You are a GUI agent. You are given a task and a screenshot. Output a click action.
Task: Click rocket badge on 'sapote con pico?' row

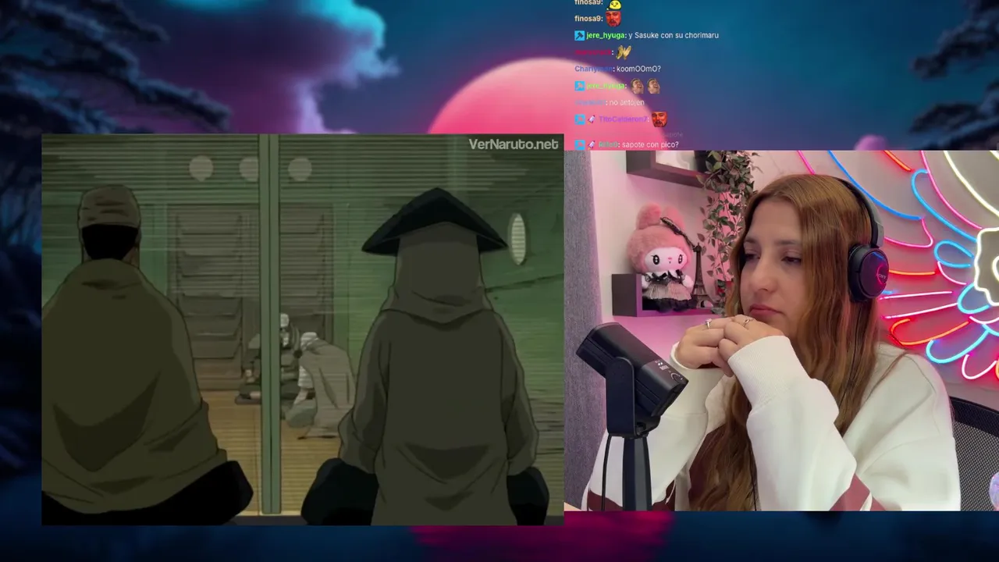point(591,144)
